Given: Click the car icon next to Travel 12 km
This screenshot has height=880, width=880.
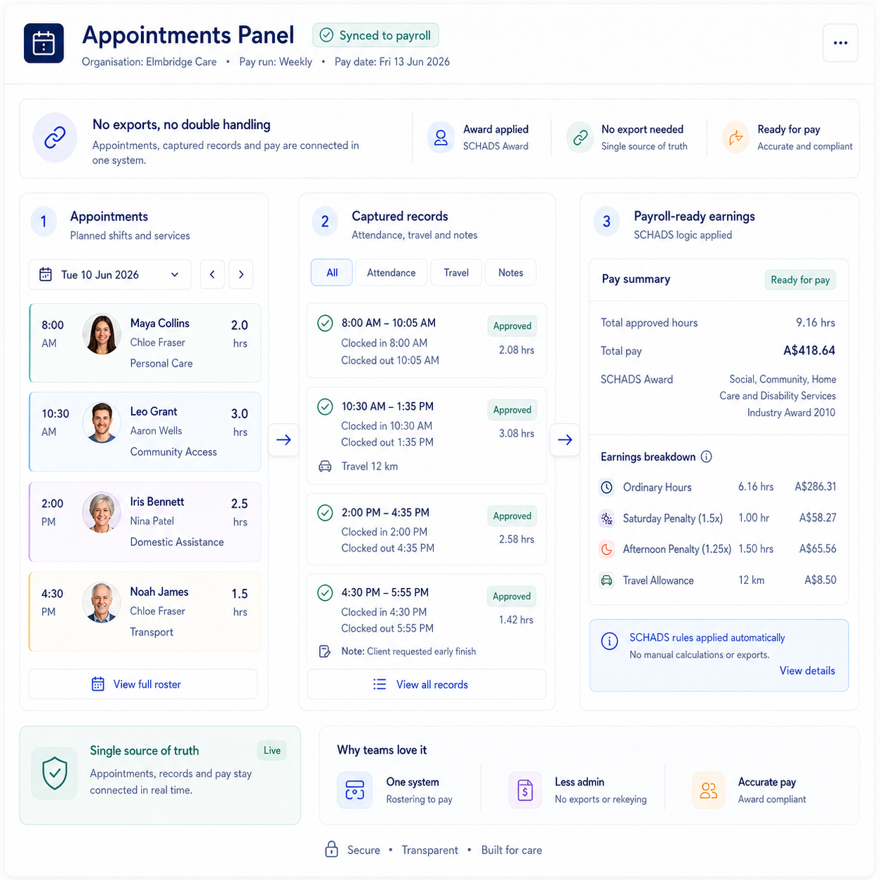Looking at the screenshot, I should point(325,467).
